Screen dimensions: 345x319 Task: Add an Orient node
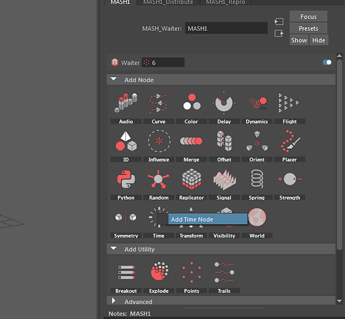(257, 141)
